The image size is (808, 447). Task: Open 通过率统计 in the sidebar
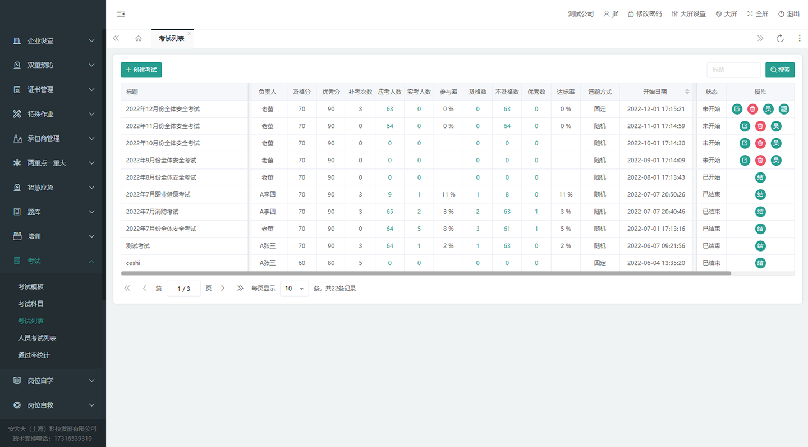pyautogui.click(x=34, y=355)
